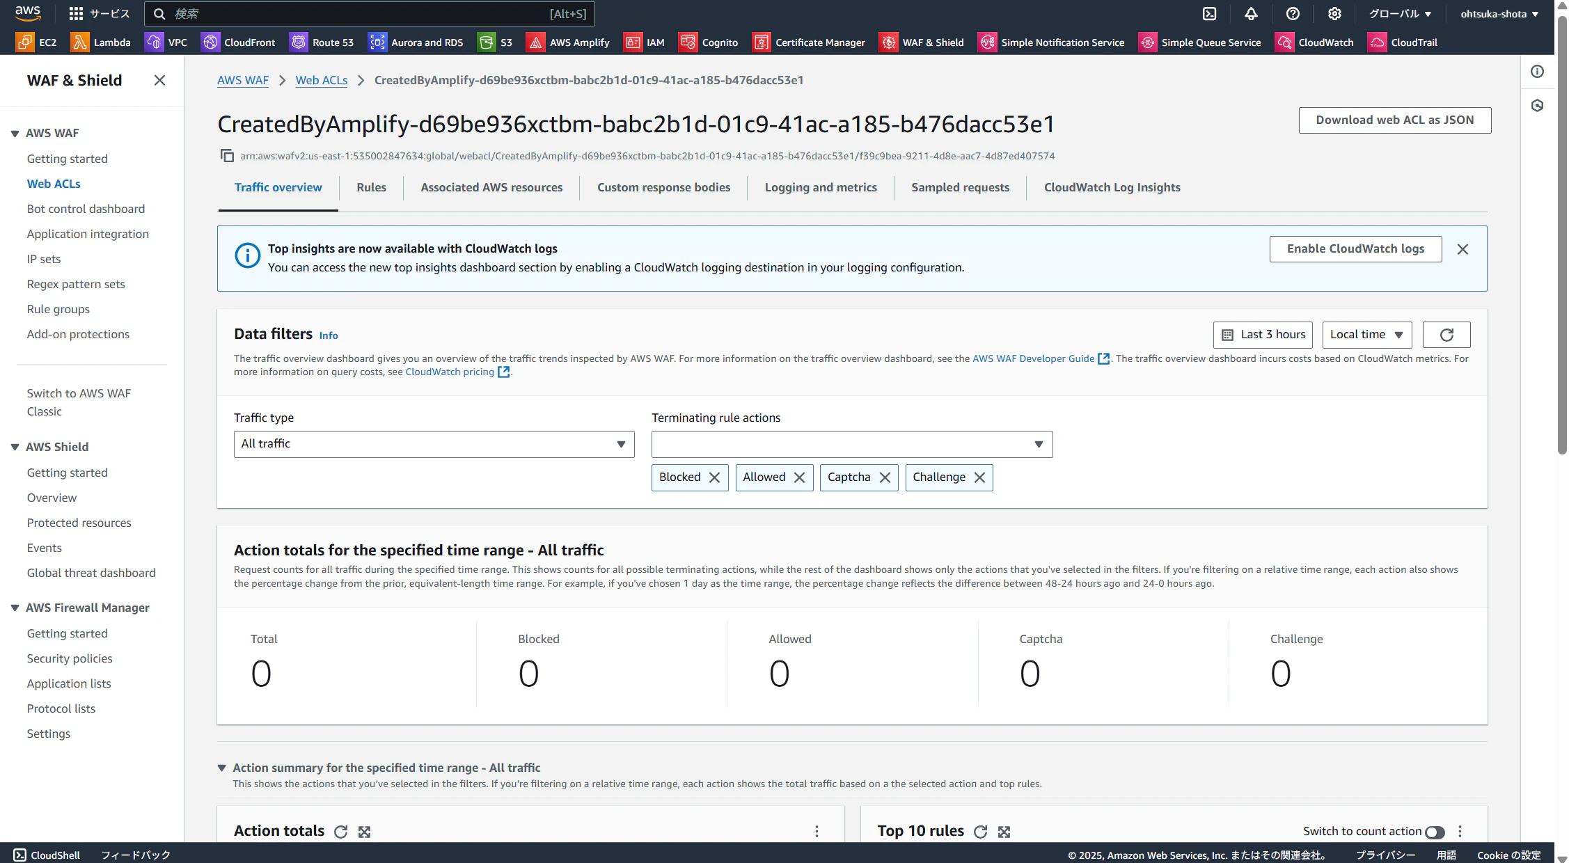Launch CloudShell from the top bar icon
Viewport: 1569px width, 863px height.
[x=1210, y=14]
